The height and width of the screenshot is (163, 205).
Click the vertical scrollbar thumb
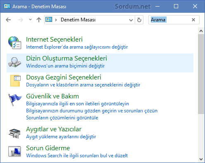(201, 74)
